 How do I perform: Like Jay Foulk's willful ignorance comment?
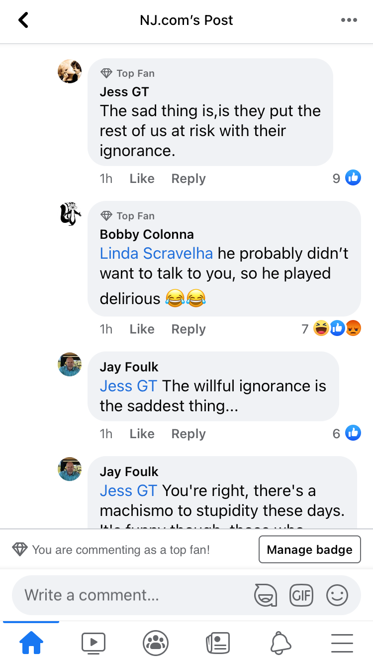click(x=142, y=434)
